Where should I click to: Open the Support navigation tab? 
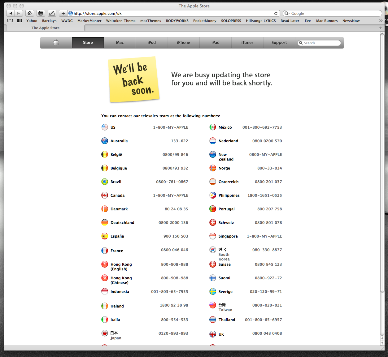coord(279,43)
